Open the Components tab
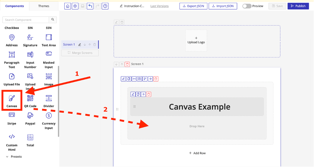 pos(15,6)
